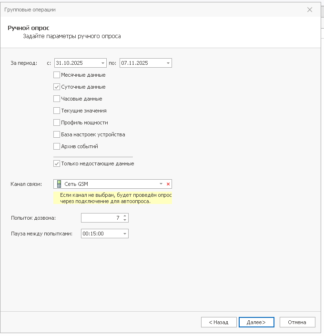Click the Далее button

pyautogui.click(x=256, y=322)
